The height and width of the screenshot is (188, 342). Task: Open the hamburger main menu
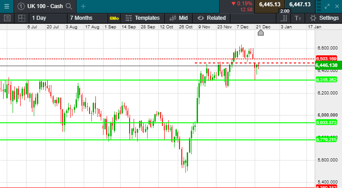pos(7,6)
